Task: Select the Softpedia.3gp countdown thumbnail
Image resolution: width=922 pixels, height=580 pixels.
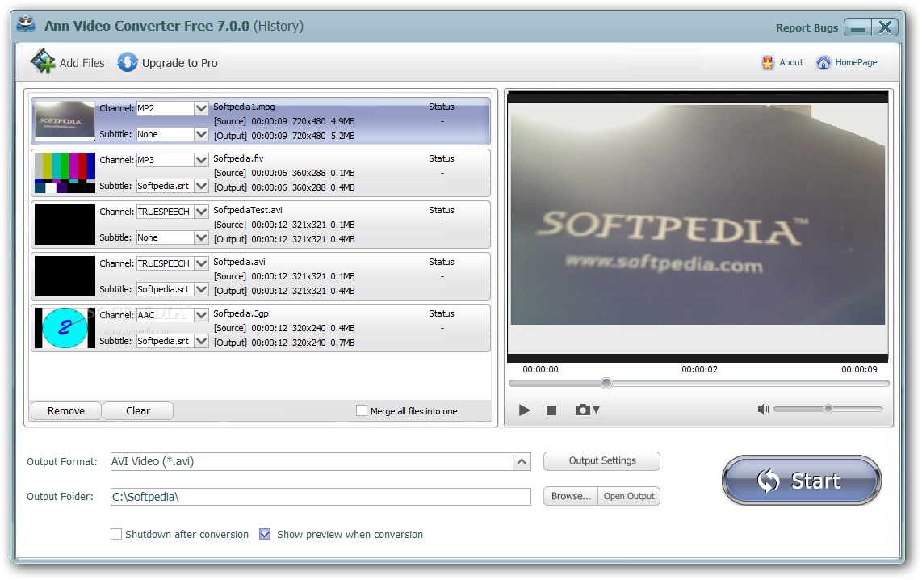Action: click(x=65, y=328)
